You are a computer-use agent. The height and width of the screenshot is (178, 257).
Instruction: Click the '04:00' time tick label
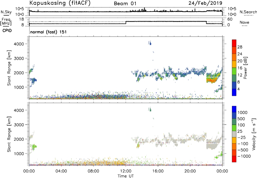(x=61, y=171)
